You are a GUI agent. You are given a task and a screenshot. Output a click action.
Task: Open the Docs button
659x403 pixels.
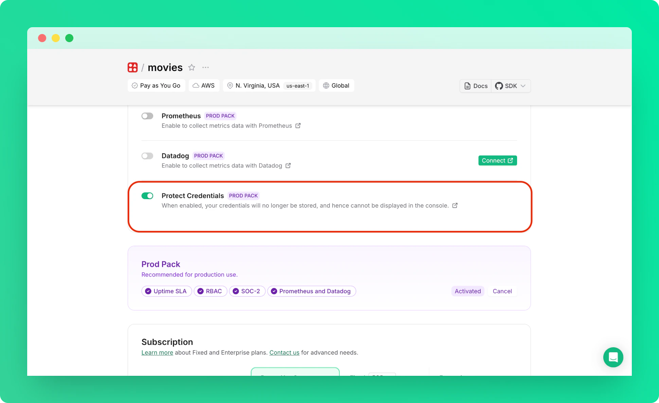pos(476,86)
